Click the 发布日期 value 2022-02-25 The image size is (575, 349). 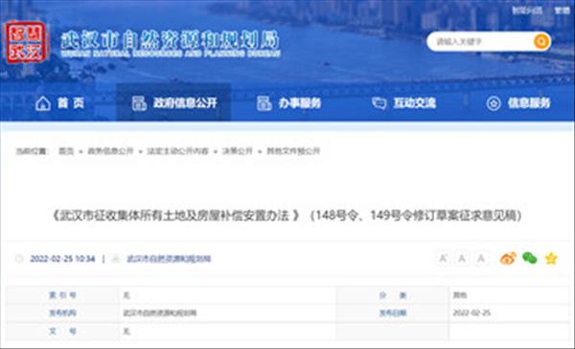(x=471, y=313)
